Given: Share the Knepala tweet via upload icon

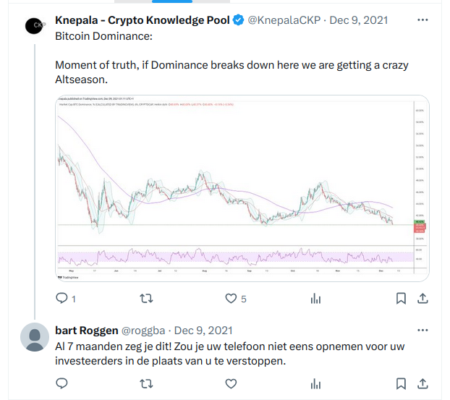Looking at the screenshot, I should pyautogui.click(x=423, y=299).
